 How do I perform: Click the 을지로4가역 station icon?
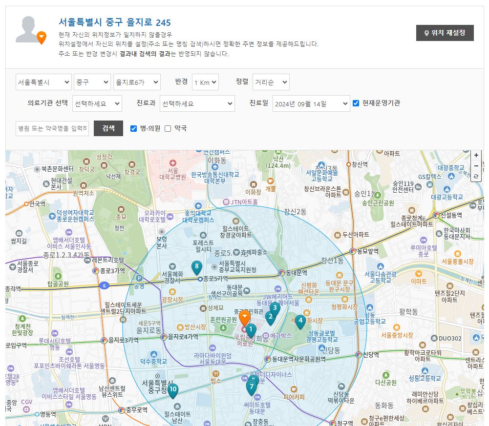coord(164,337)
